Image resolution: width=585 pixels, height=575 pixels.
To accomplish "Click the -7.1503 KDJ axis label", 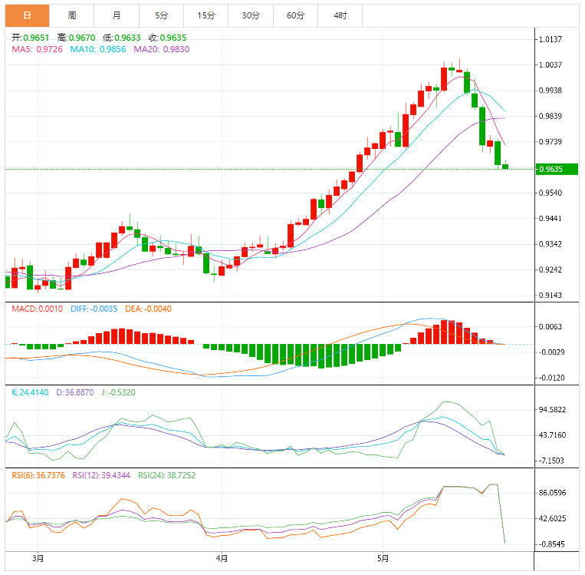I will [552, 461].
